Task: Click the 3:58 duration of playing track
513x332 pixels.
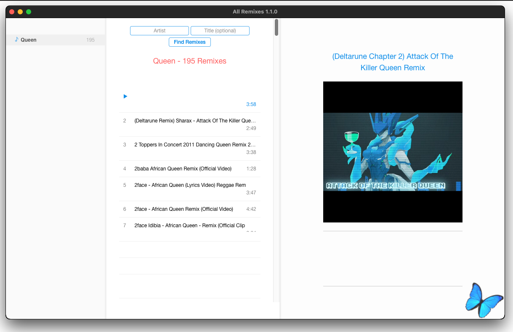Action: pos(251,104)
